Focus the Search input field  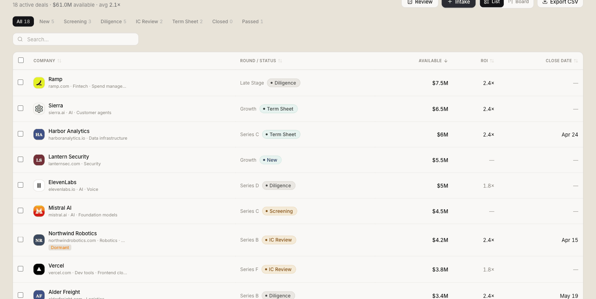pyautogui.click(x=76, y=39)
